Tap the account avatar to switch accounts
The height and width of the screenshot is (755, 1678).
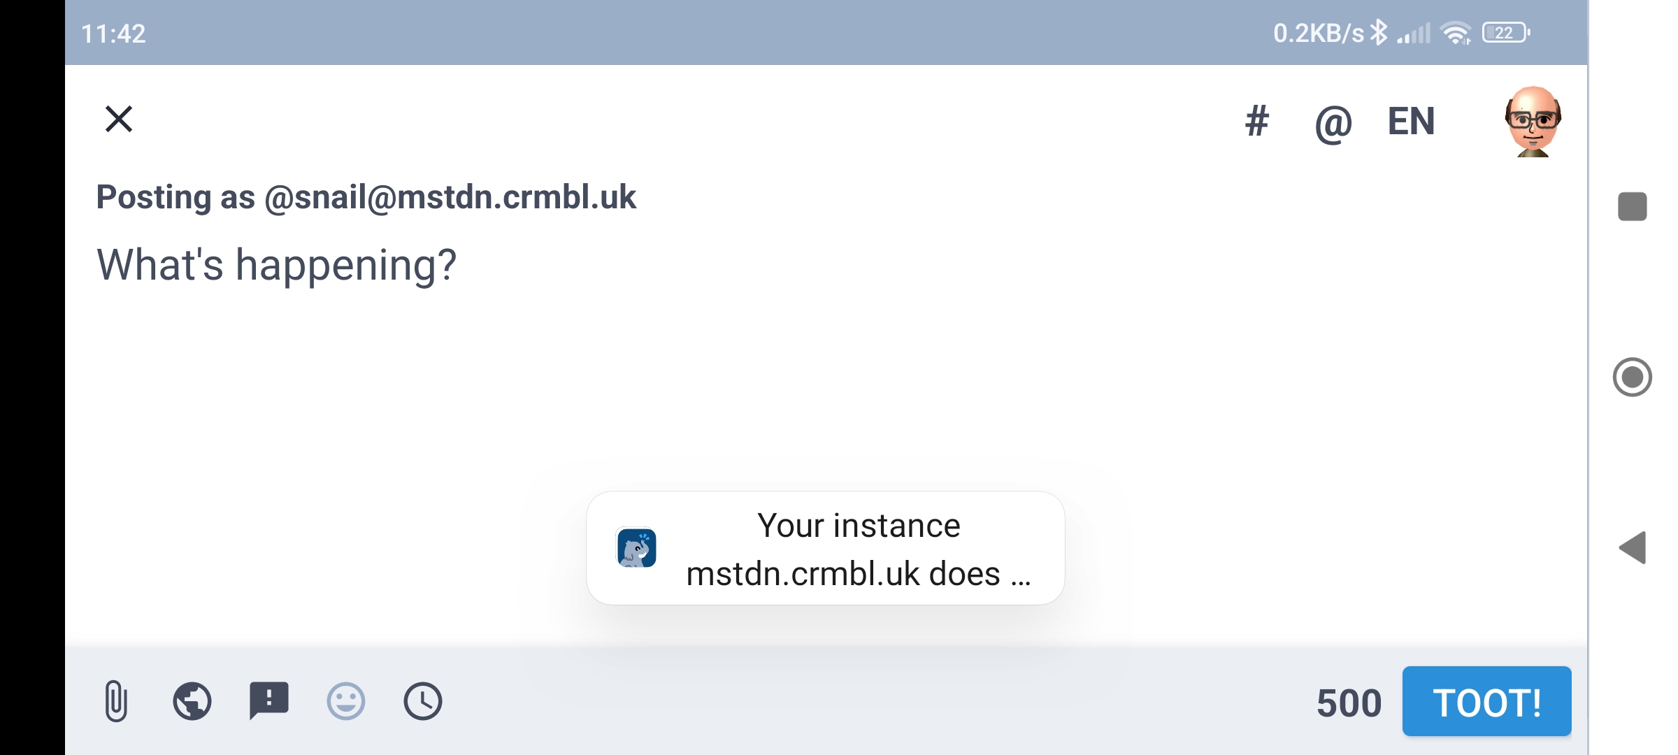pyautogui.click(x=1533, y=122)
